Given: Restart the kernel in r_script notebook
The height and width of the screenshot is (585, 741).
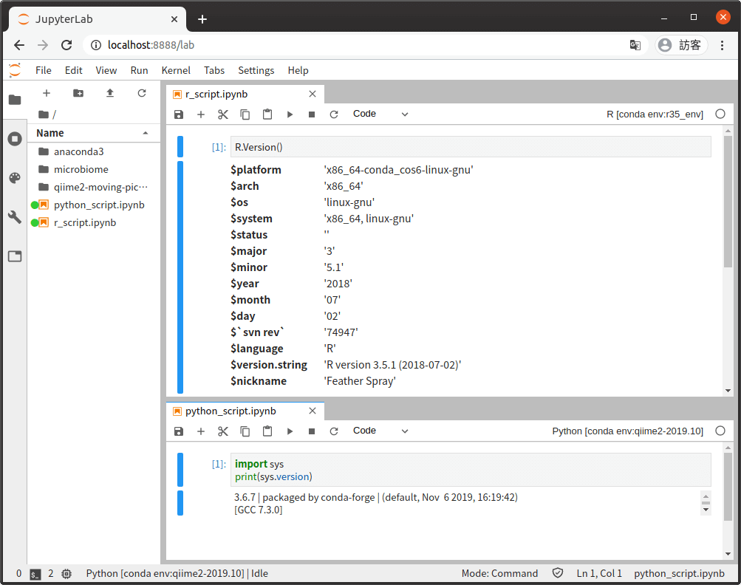Looking at the screenshot, I should (334, 114).
